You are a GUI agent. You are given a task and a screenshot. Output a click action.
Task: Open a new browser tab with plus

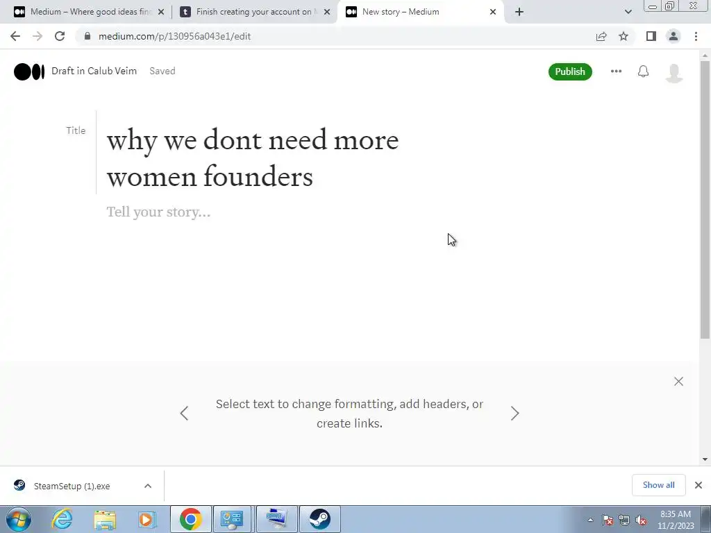point(519,12)
